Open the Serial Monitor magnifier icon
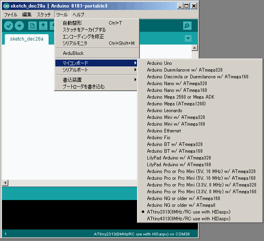 187,26
